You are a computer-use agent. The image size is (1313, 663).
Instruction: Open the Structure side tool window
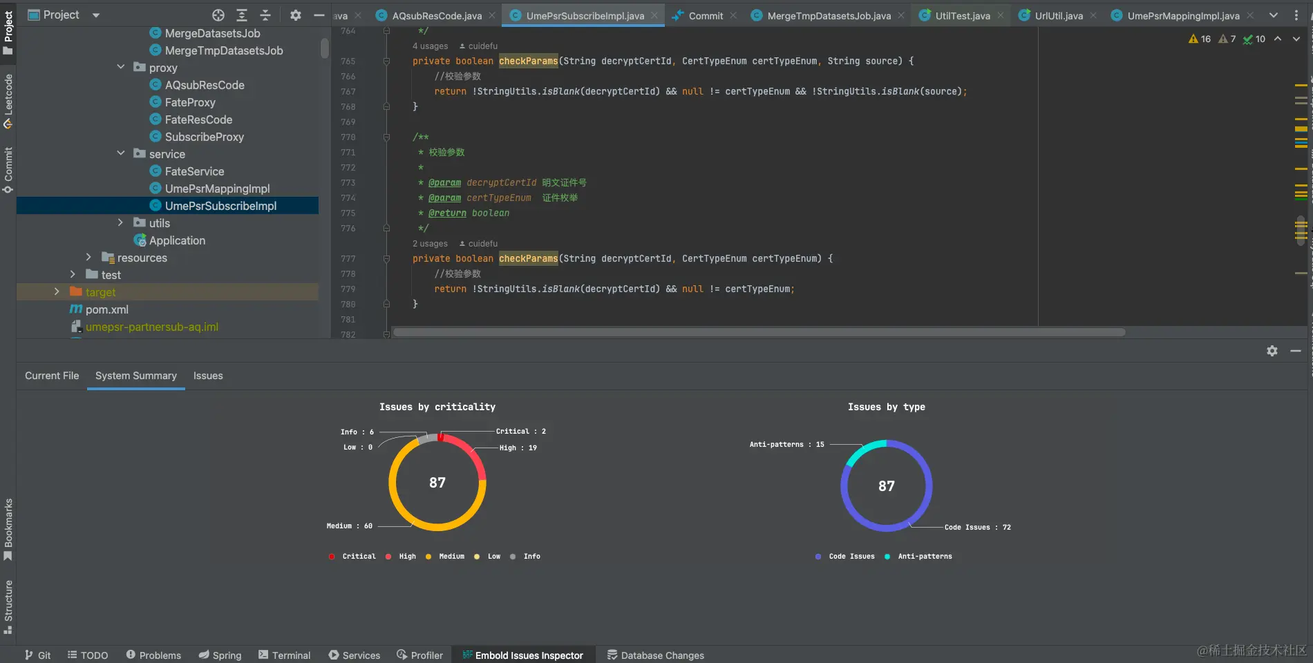tap(8, 606)
